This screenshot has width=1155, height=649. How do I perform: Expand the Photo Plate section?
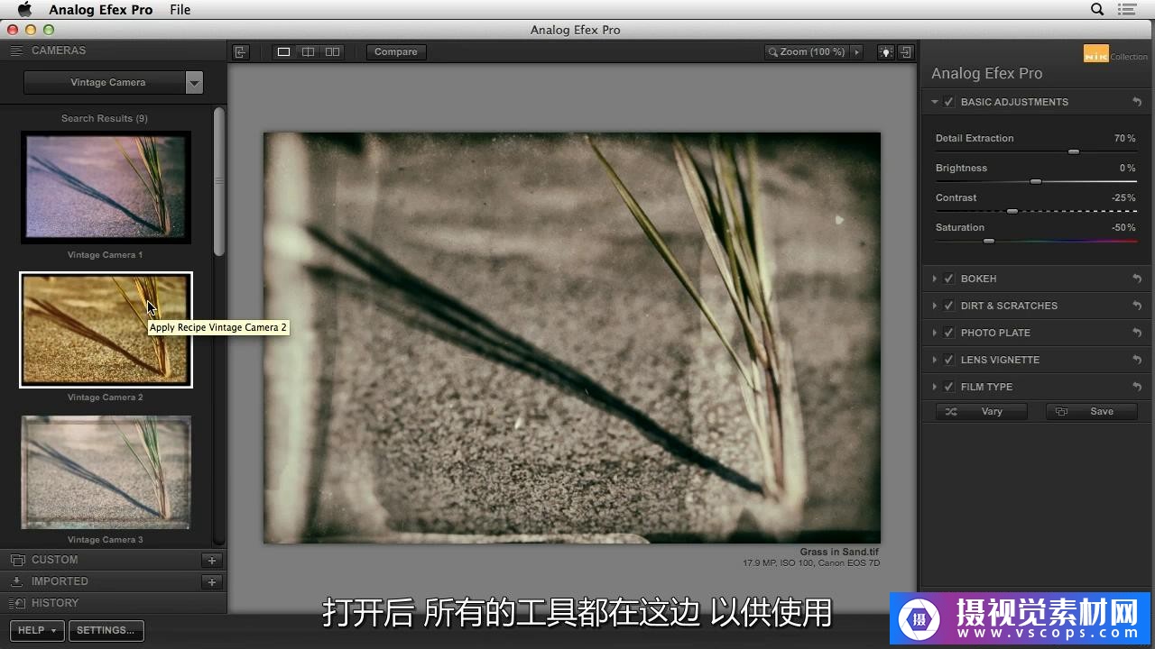click(935, 333)
